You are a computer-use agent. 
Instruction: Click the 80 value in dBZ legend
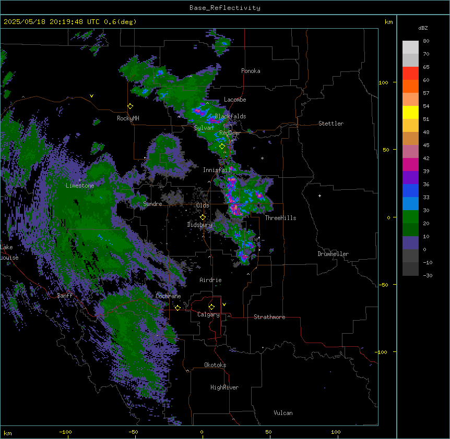[x=426, y=41]
